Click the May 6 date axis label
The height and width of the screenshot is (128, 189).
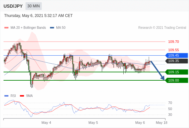(140, 123)
